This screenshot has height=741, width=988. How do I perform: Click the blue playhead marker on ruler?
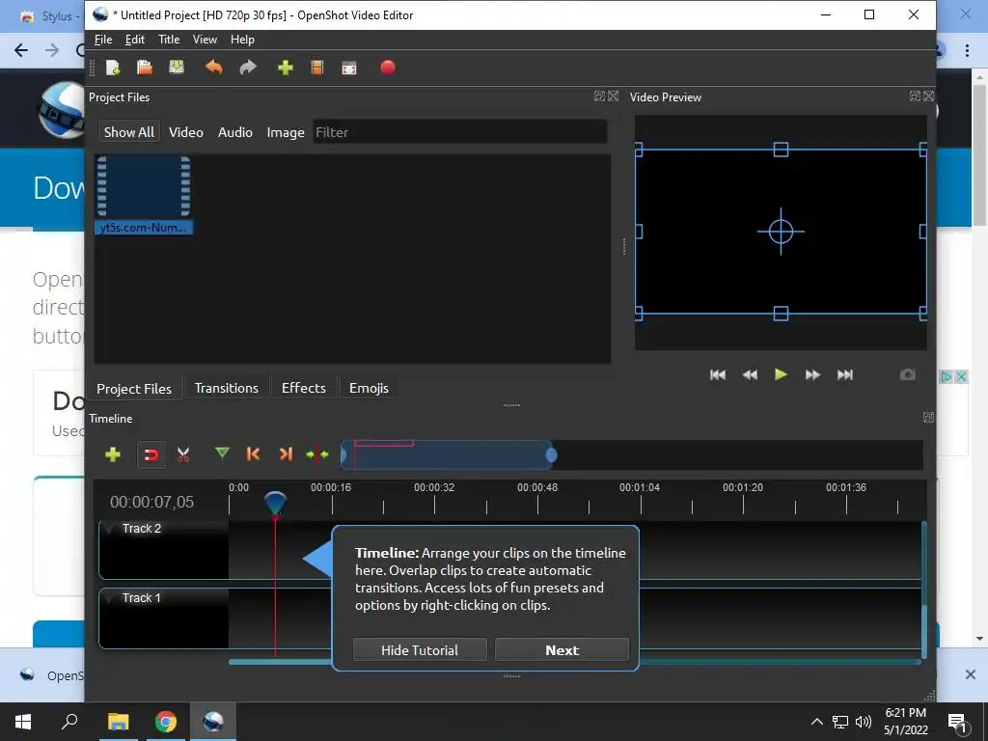[275, 504]
